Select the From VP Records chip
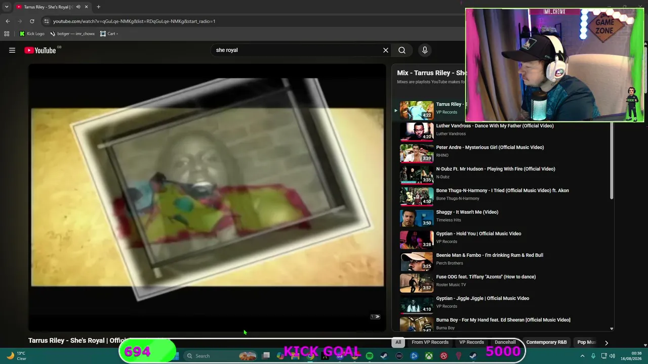The height and width of the screenshot is (364, 648). [x=430, y=342]
